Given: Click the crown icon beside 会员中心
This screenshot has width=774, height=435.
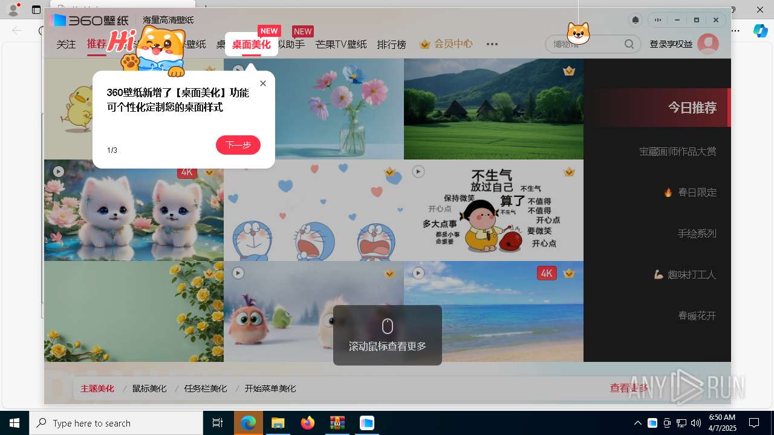Looking at the screenshot, I should 425,44.
